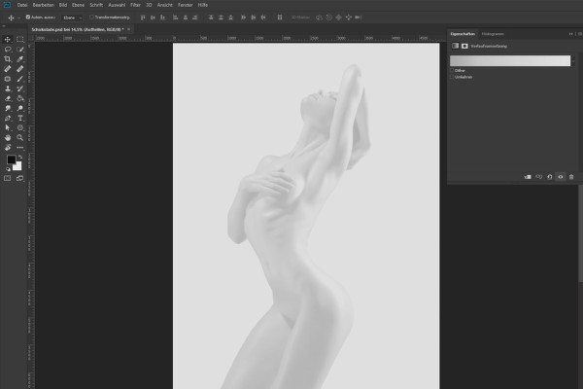Select the Eyedropper tool
The width and height of the screenshot is (583, 389).
(x=20, y=58)
